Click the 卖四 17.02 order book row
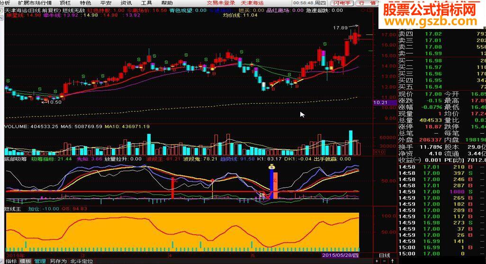 click(x=442, y=34)
